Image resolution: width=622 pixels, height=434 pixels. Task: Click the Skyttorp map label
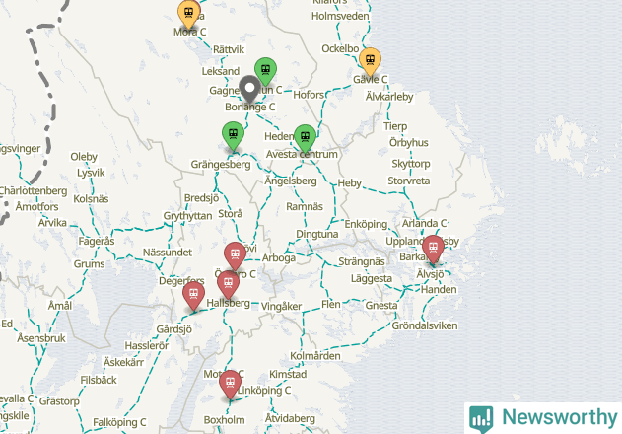click(x=411, y=164)
